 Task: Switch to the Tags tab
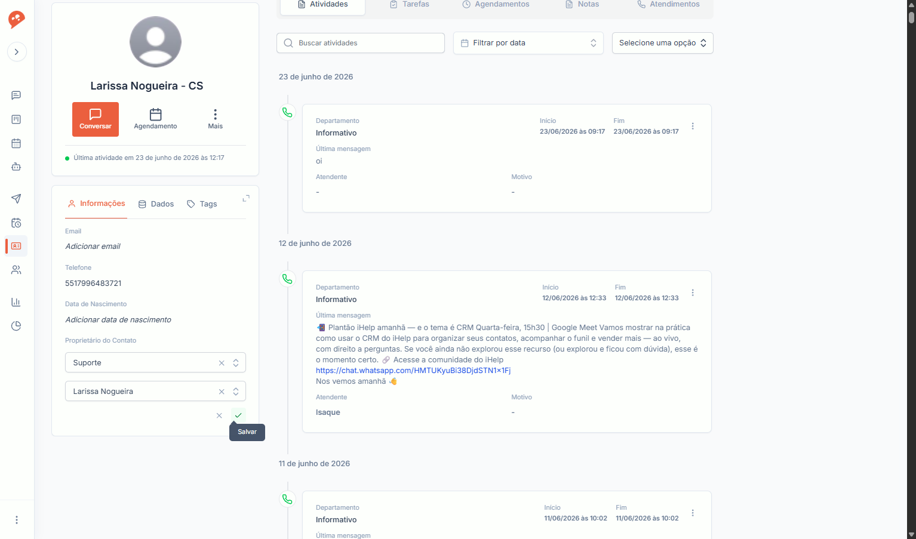point(202,204)
